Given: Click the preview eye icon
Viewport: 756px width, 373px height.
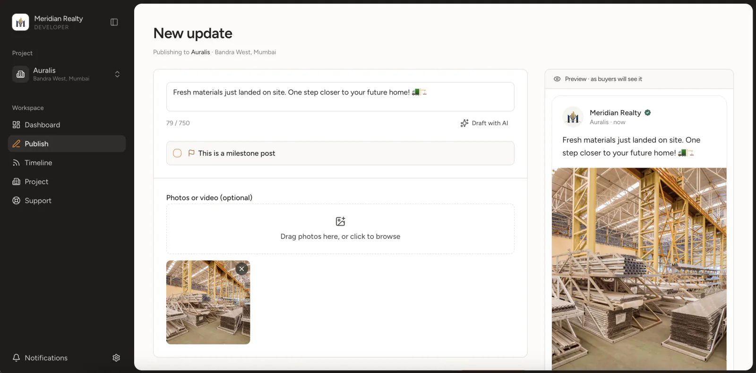Looking at the screenshot, I should pos(557,79).
